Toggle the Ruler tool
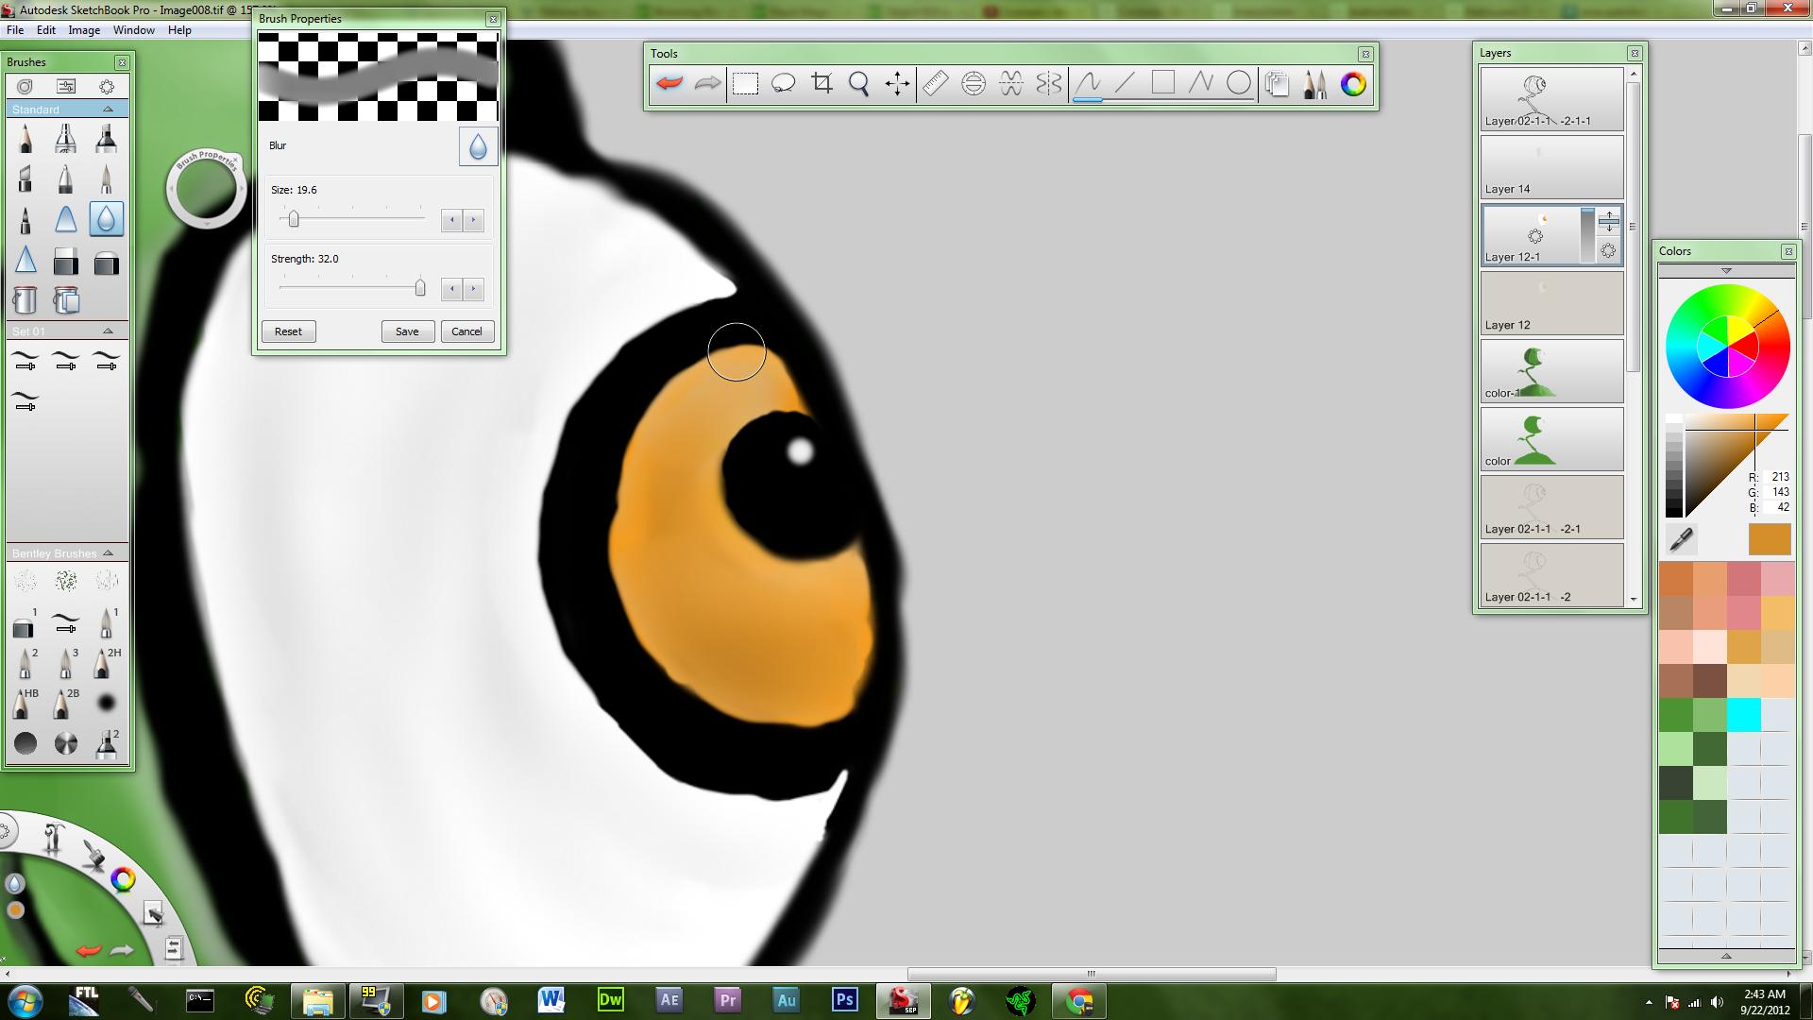Viewport: 1813px width, 1020px height. (935, 84)
